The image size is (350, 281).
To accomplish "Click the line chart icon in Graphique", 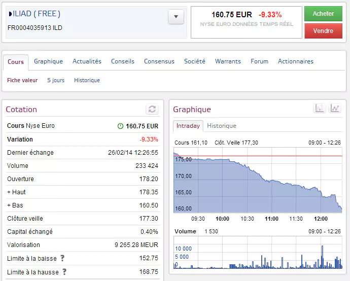I will point(335,108).
